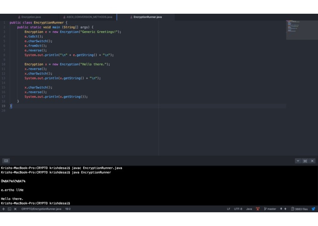The height and width of the screenshot is (226, 318).
Task: Click the main method declaration
Action: click(55, 27)
